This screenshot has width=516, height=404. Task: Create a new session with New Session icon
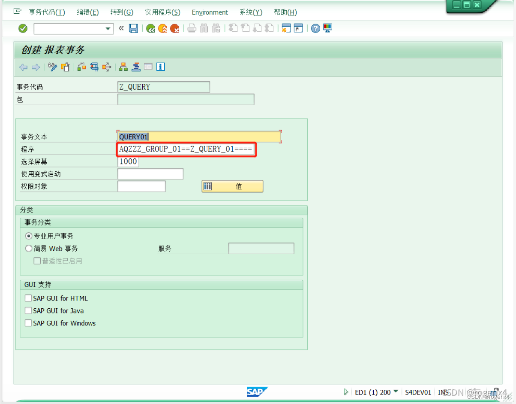286,28
